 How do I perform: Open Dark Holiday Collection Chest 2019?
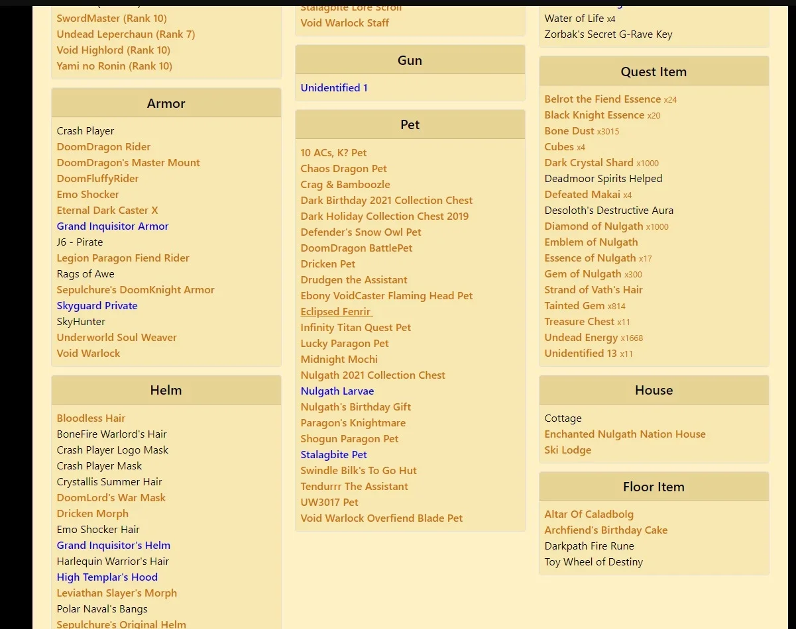point(384,217)
